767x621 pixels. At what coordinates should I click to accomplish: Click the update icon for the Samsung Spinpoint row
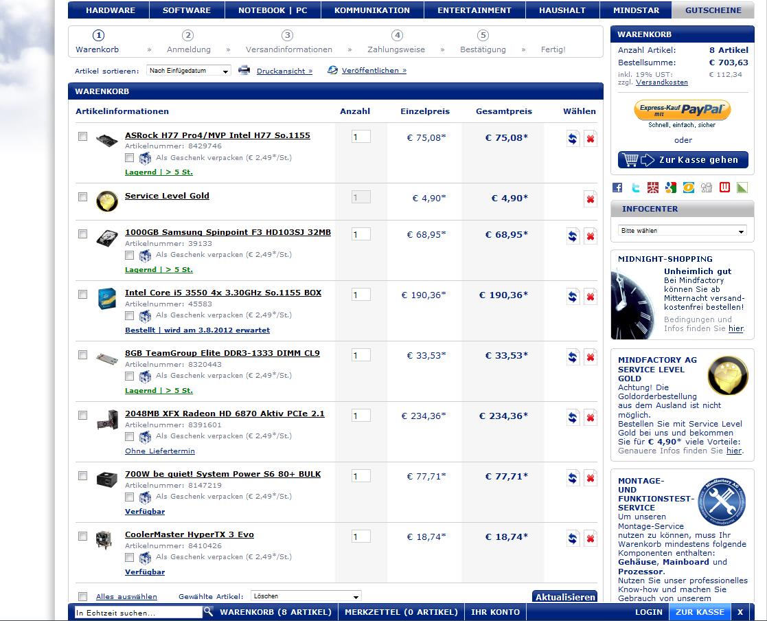[x=573, y=236]
